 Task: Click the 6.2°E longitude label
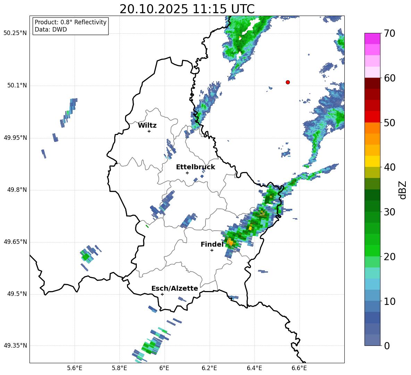209,368
